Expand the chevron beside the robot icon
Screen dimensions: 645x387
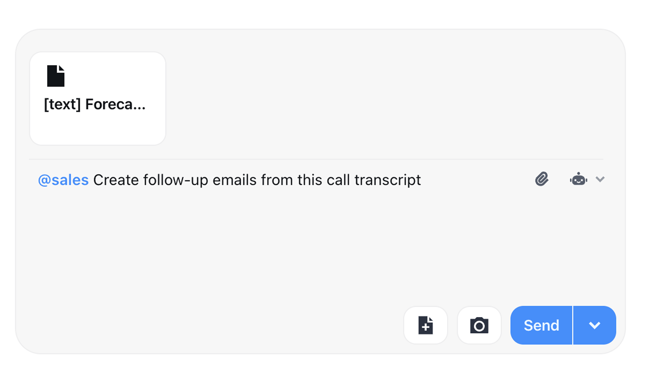click(x=600, y=179)
